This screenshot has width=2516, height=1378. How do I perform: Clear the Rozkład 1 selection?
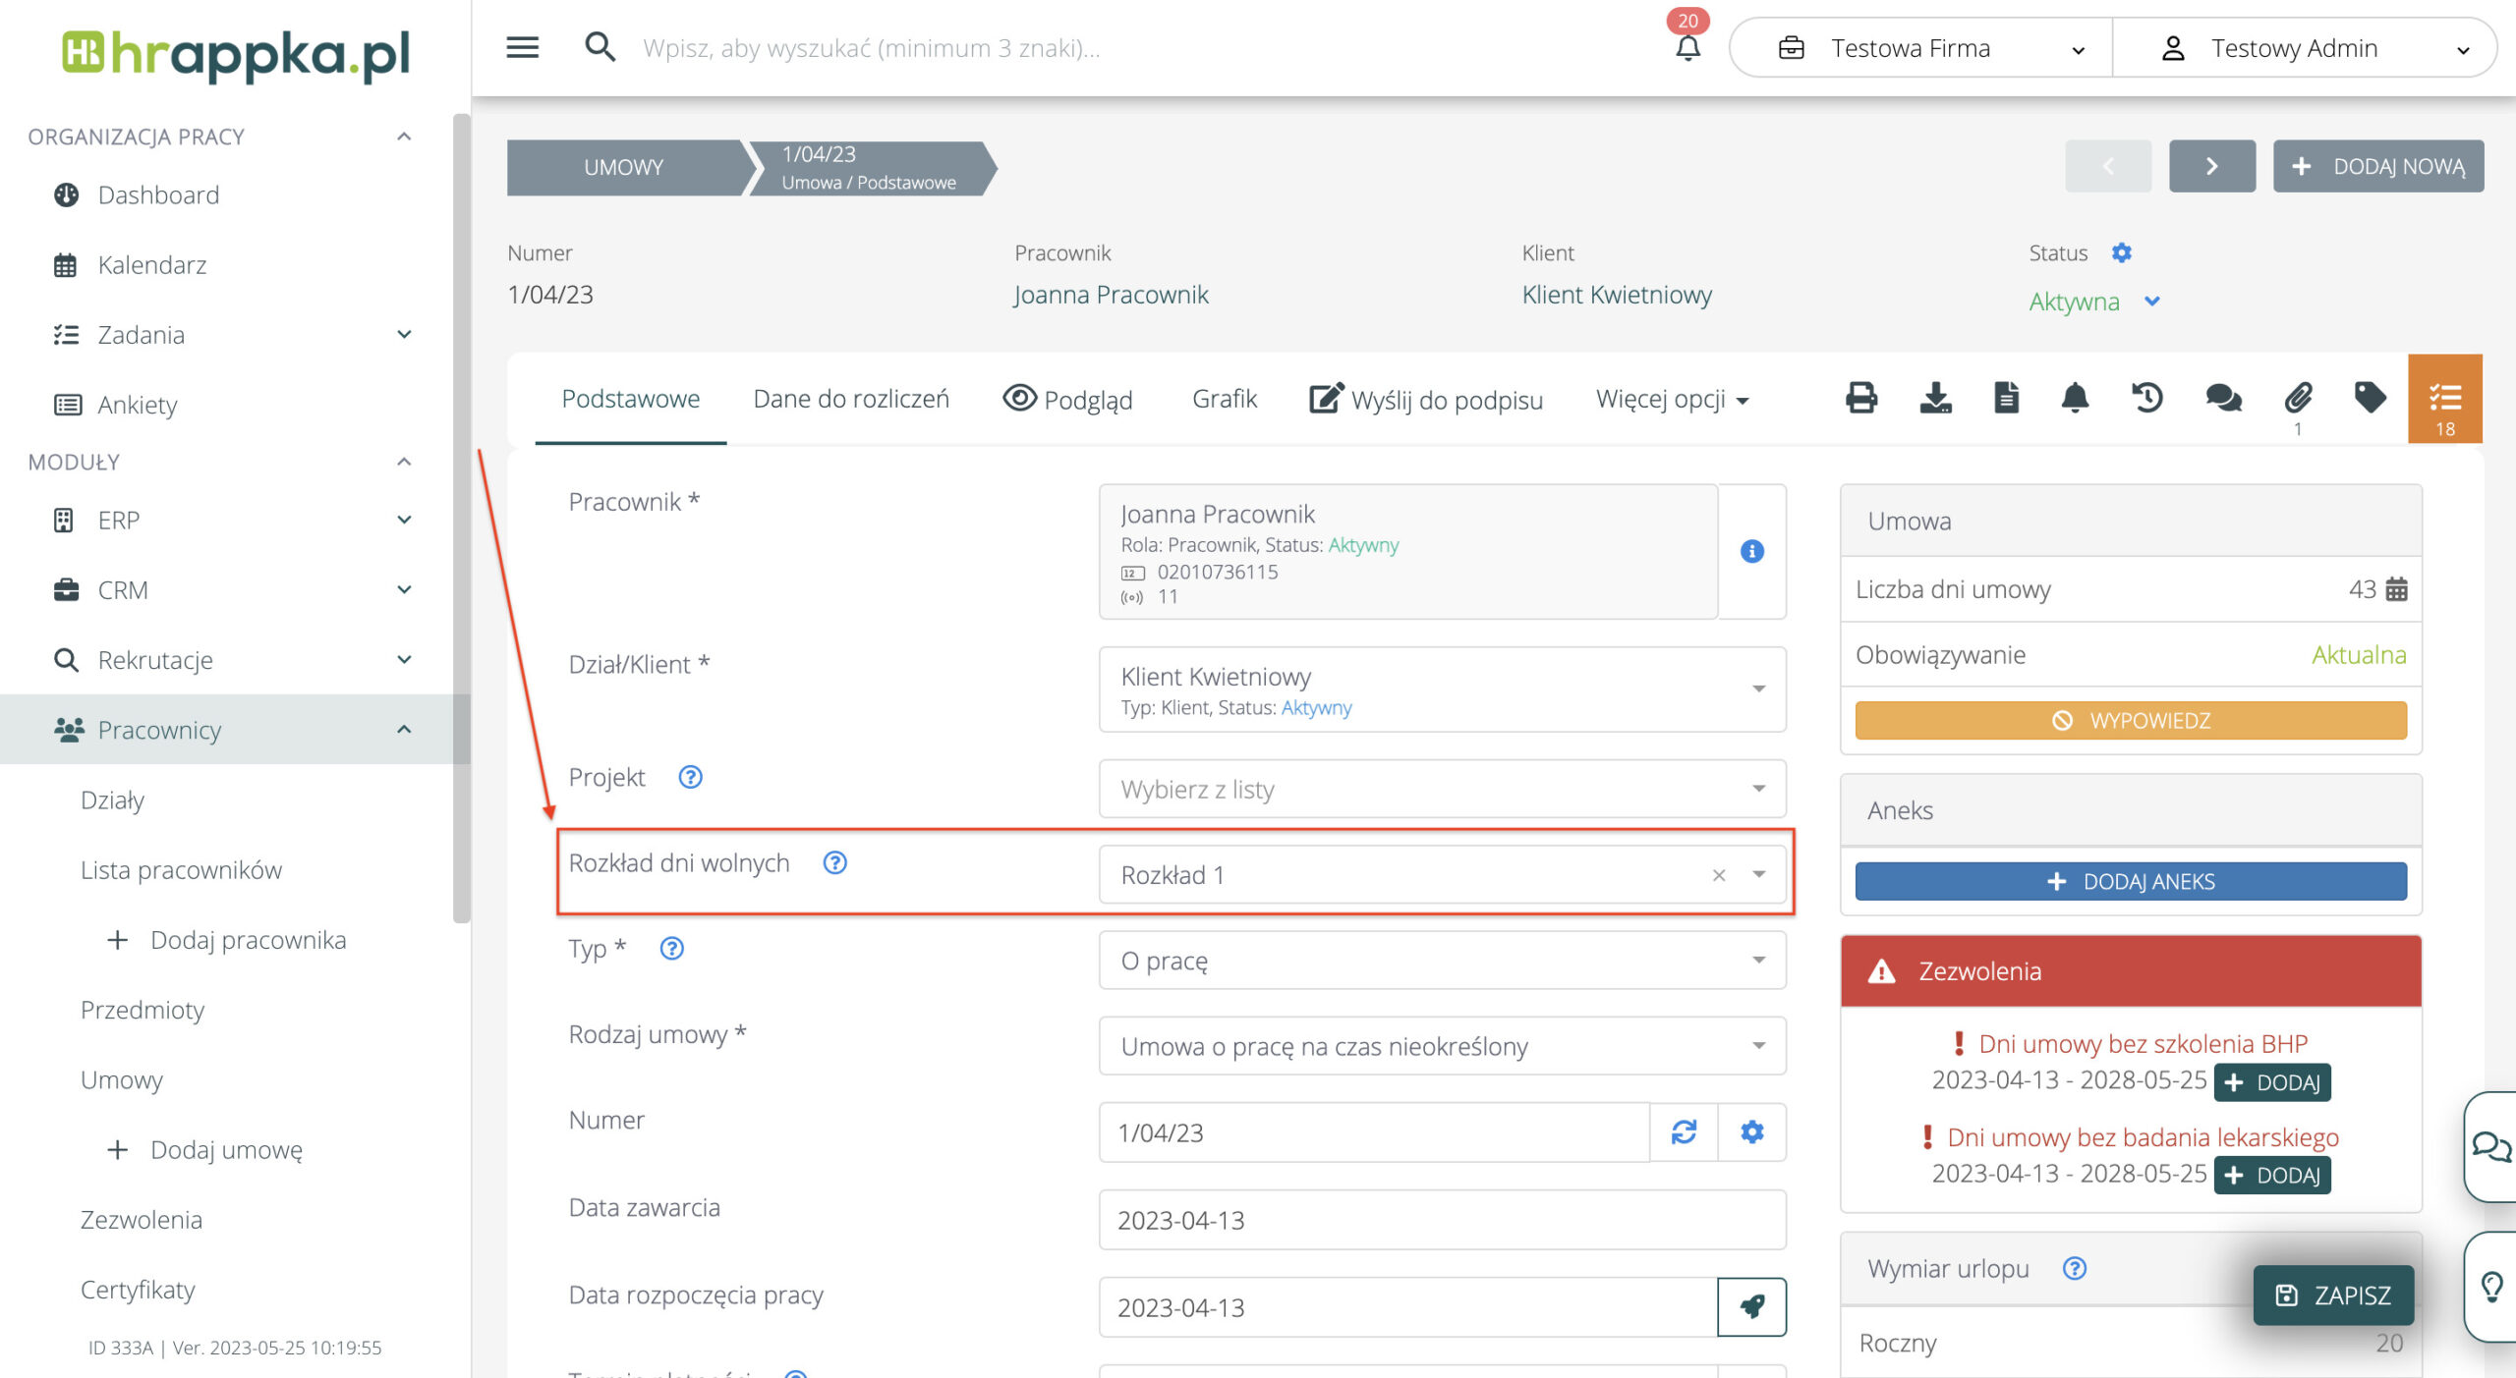pos(1718,875)
